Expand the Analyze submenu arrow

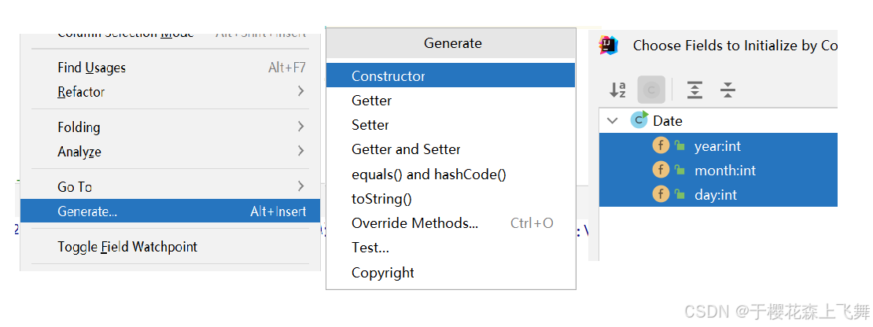[300, 151]
